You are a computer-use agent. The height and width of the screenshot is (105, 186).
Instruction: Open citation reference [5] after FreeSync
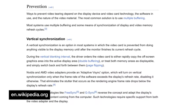(78, 92)
